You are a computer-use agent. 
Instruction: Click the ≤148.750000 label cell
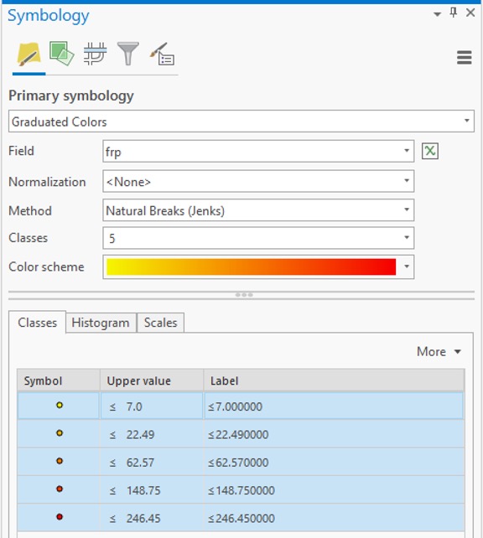(334, 490)
